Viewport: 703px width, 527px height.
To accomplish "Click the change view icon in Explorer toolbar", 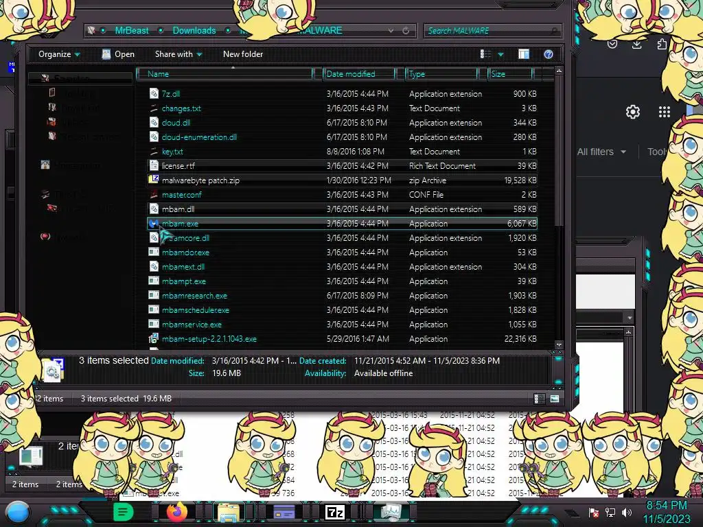I will 485,54.
